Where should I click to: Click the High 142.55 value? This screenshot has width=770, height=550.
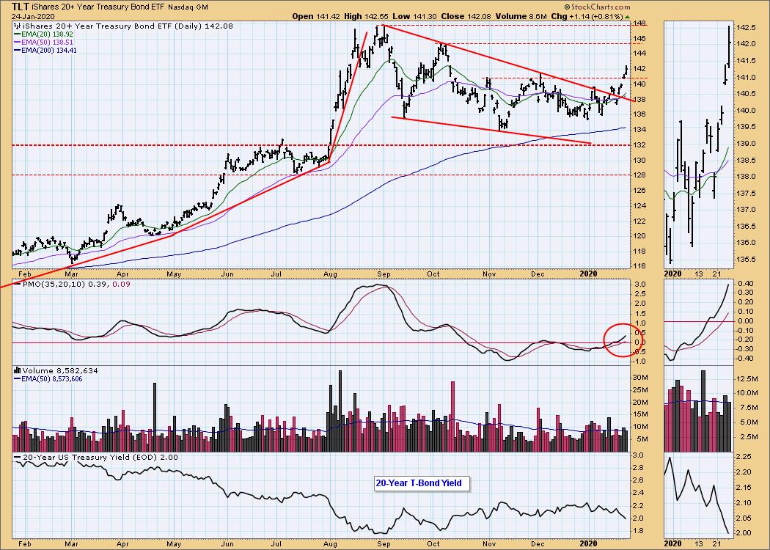(366, 16)
